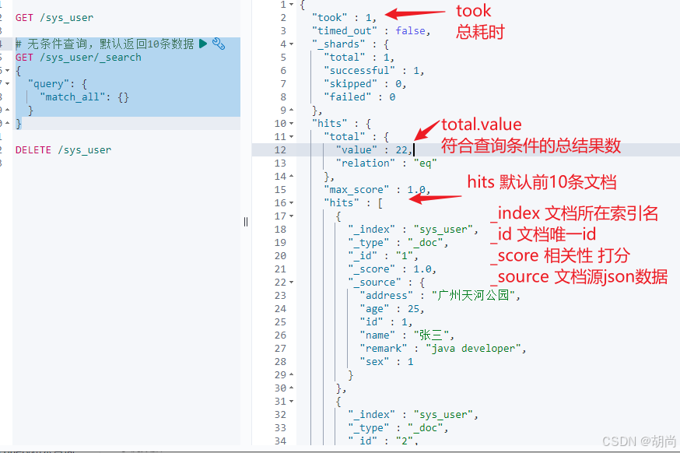The width and height of the screenshot is (680, 453).
Task: Click the "_type" : "_doc" on line 19
Action: [x=398, y=243]
